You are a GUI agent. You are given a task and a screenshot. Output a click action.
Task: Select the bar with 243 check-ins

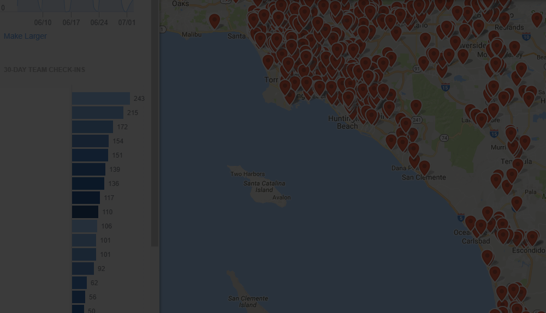101,98
